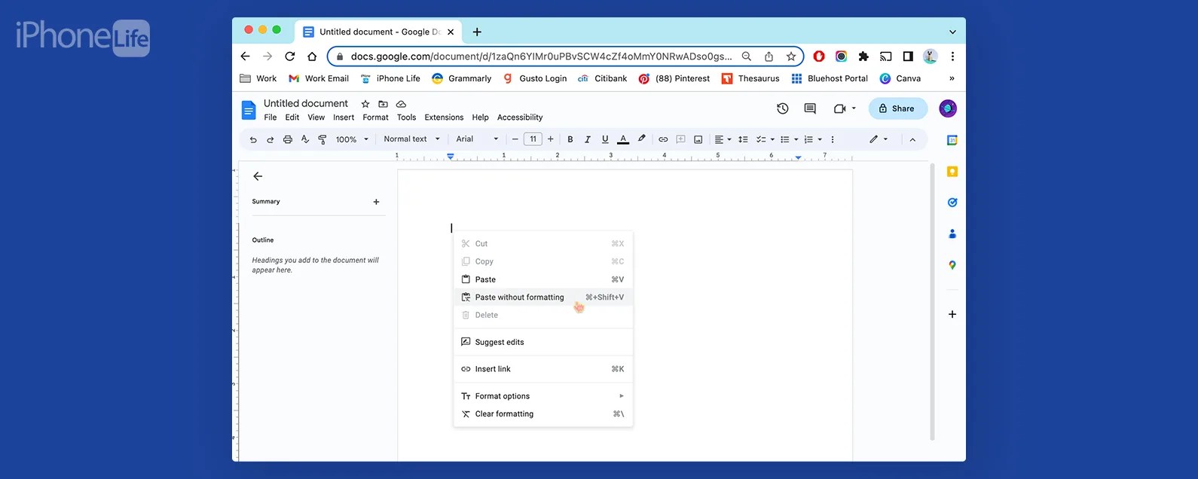Open the Extensions menu
Viewport: 1198px width, 479px height.
pos(444,117)
